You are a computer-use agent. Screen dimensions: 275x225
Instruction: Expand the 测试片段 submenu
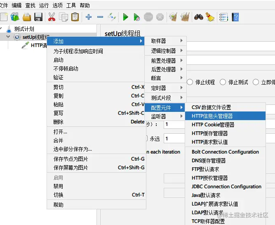[x=165, y=98]
